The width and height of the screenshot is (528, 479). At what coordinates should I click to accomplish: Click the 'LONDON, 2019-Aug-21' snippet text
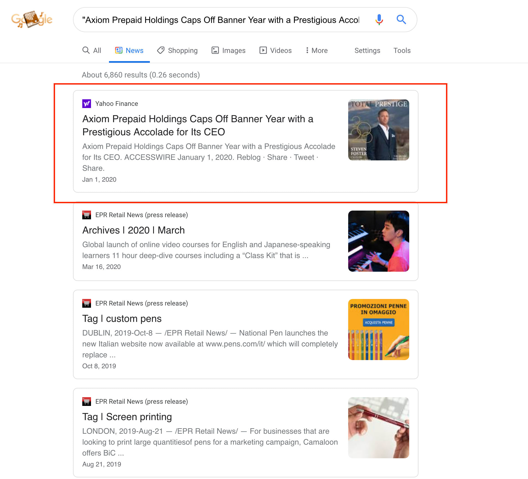click(x=210, y=442)
